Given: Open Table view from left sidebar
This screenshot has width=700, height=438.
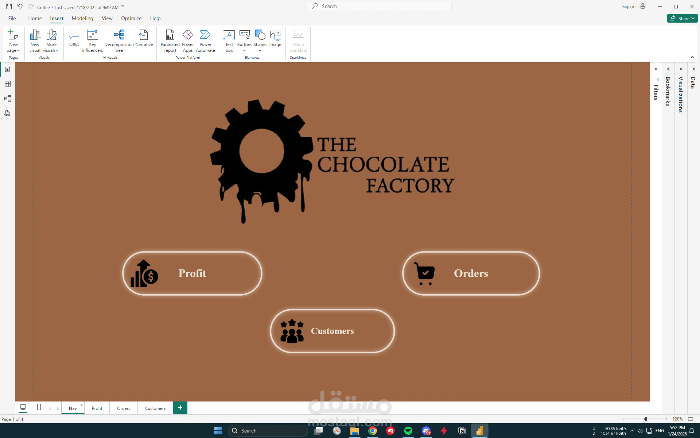Looking at the screenshot, I should (x=8, y=84).
